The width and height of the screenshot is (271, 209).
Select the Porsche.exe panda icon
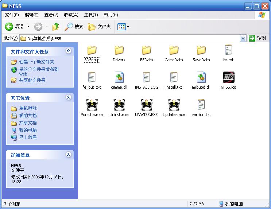point(92,105)
